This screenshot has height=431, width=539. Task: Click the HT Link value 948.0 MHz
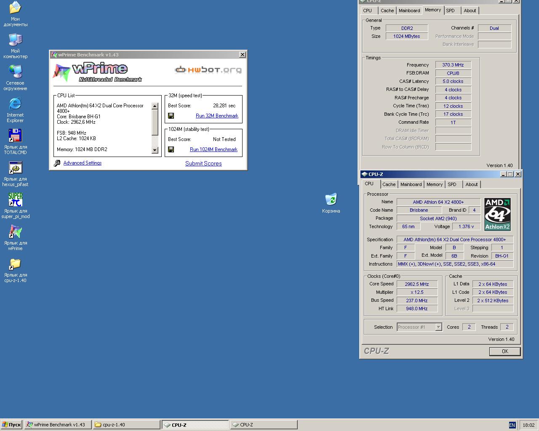[416, 309]
